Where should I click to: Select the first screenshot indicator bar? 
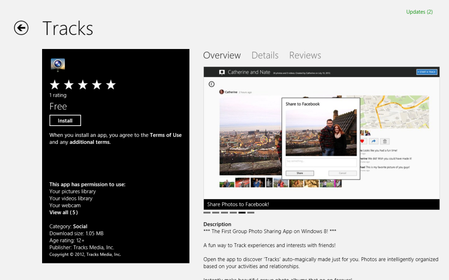tap(207, 213)
